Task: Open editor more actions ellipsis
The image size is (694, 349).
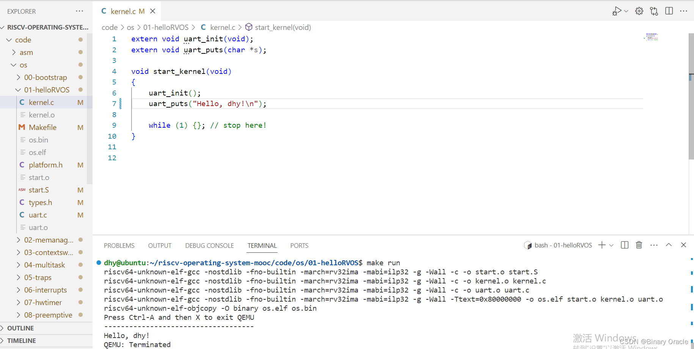Action: (684, 11)
